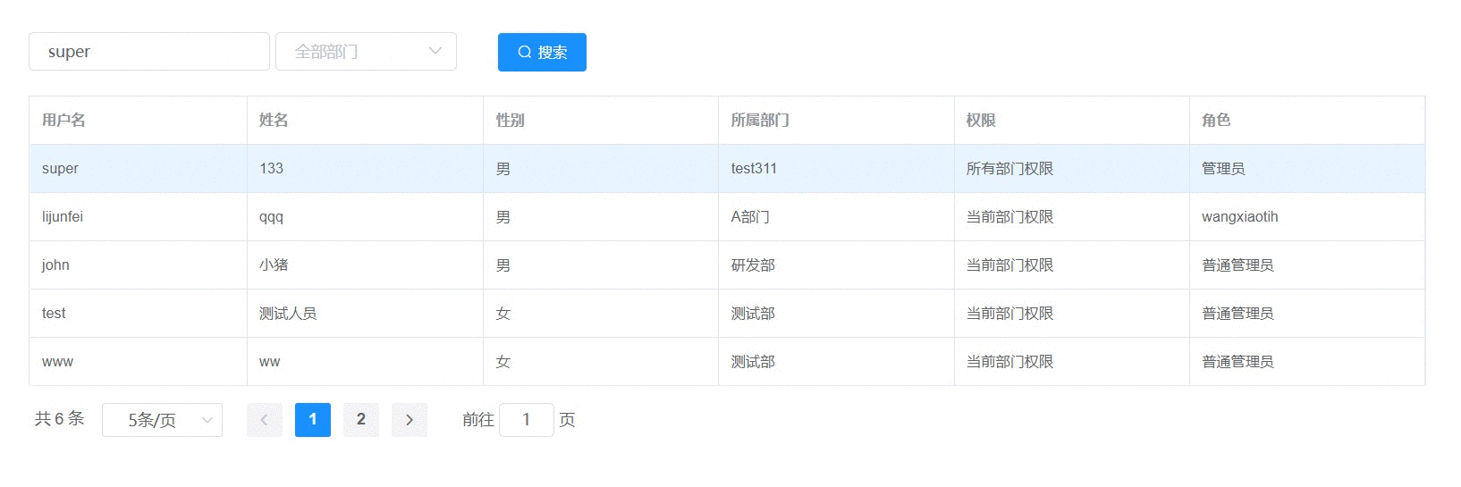Click the 搜索 button

point(542,52)
